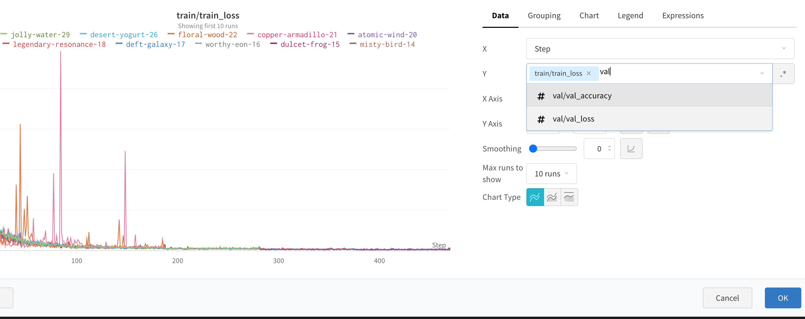Click the regex toggle beside Y field
805x319 pixels.
[x=783, y=74]
